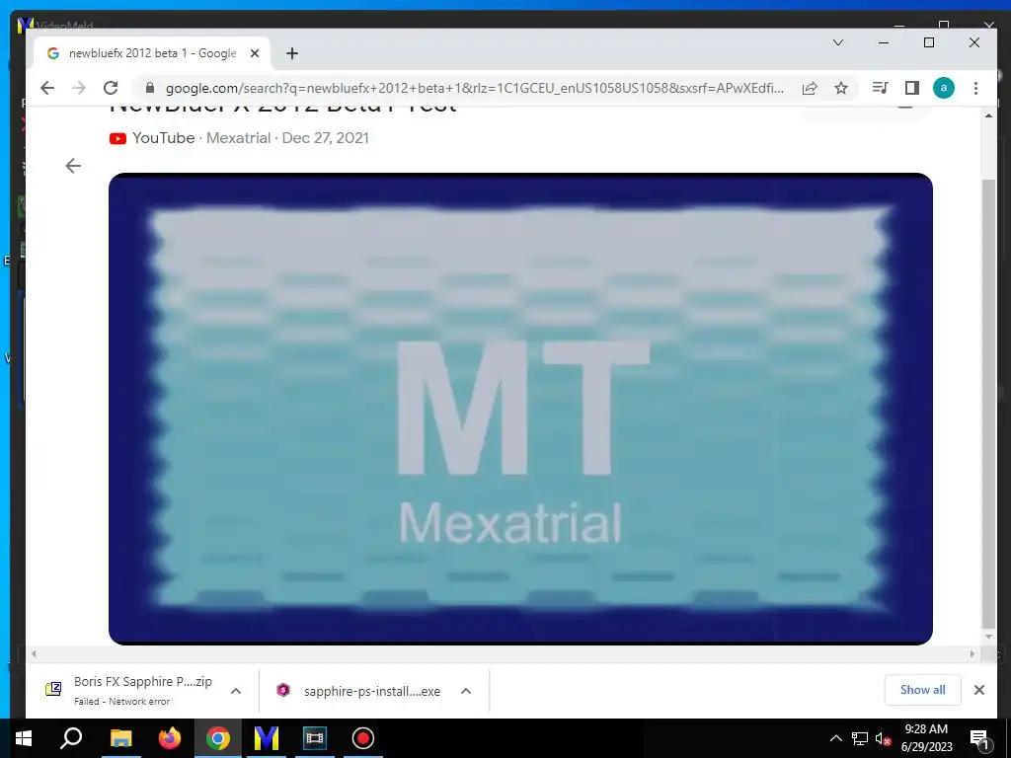This screenshot has width=1011, height=758.
Task: Open Chrome's side panel
Action: coord(911,88)
